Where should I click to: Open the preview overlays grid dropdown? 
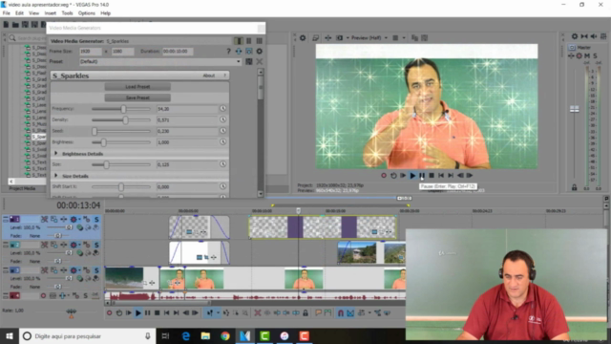[x=404, y=38]
